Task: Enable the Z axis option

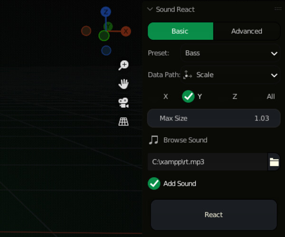Action: (235, 97)
